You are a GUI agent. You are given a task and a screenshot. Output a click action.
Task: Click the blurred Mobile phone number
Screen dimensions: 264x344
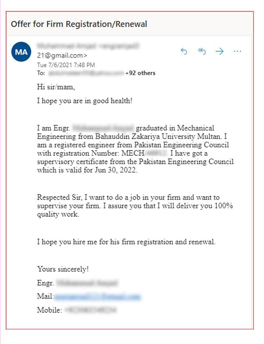pyautogui.click(x=90, y=310)
